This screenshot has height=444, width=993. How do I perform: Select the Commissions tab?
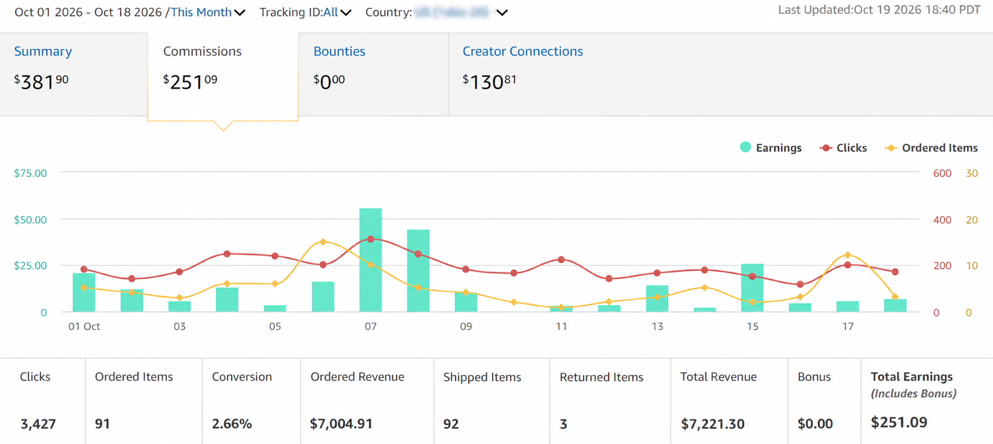click(223, 77)
